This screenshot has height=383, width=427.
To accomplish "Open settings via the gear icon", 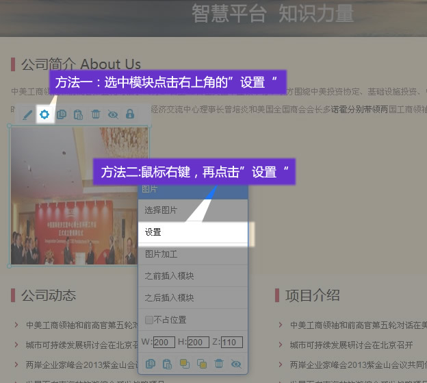I will (x=44, y=114).
